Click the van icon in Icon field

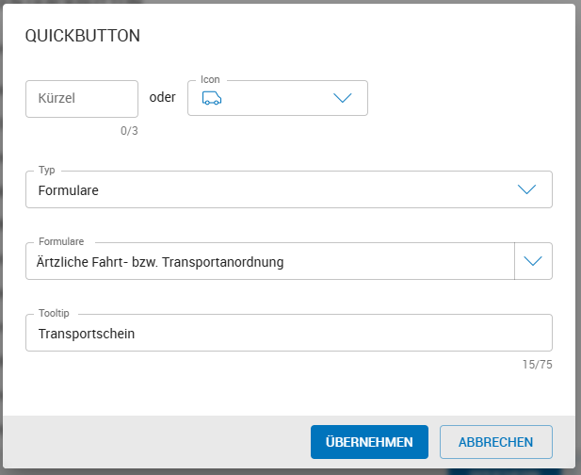click(x=212, y=98)
